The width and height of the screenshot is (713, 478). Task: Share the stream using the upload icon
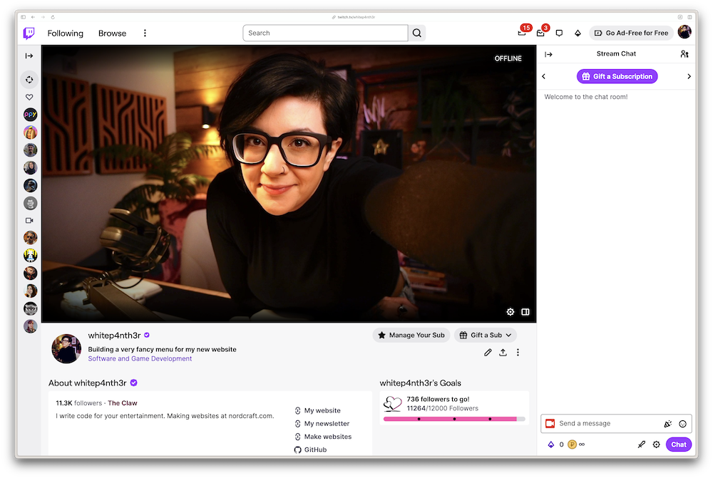[x=503, y=352]
